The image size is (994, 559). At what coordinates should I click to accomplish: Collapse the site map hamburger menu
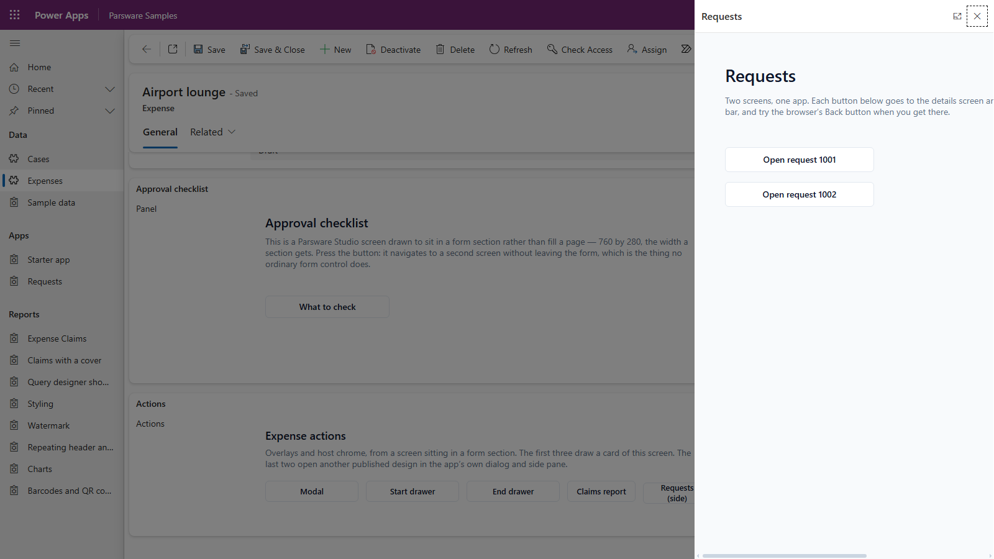15,43
